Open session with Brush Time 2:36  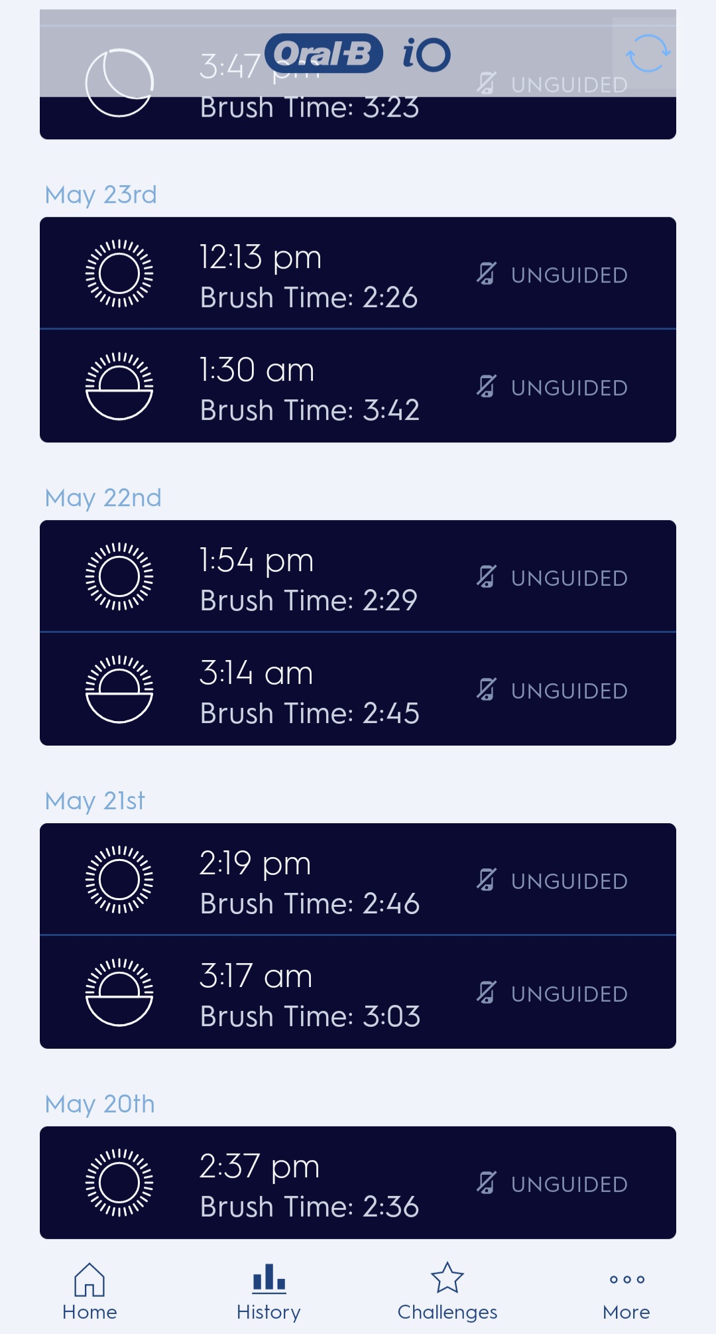pyautogui.click(x=358, y=1183)
